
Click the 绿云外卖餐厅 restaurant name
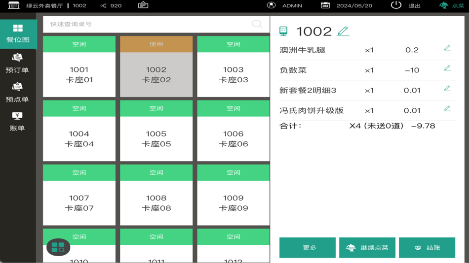(44, 6)
